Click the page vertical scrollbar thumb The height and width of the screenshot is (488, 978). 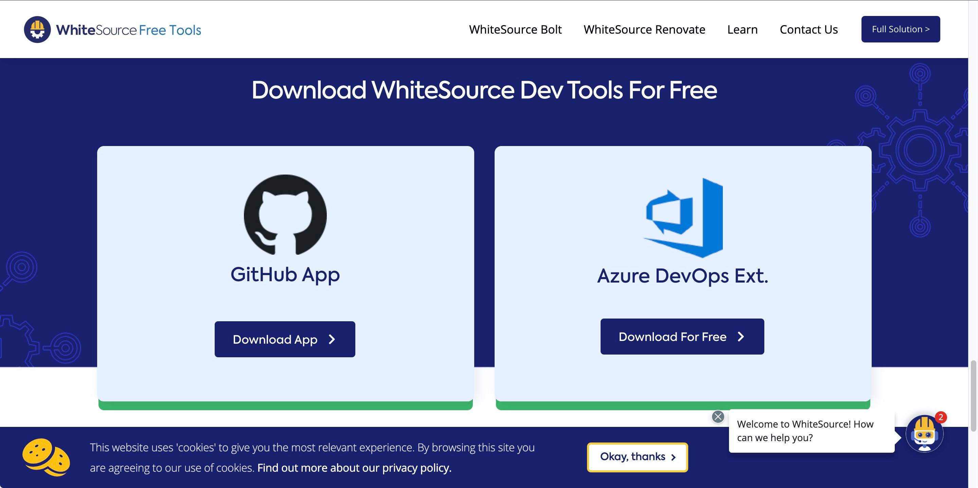pyautogui.click(x=973, y=396)
